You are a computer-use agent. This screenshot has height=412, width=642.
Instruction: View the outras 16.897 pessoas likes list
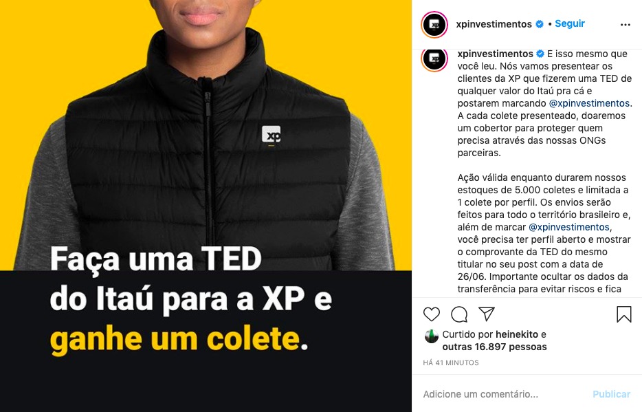click(495, 347)
